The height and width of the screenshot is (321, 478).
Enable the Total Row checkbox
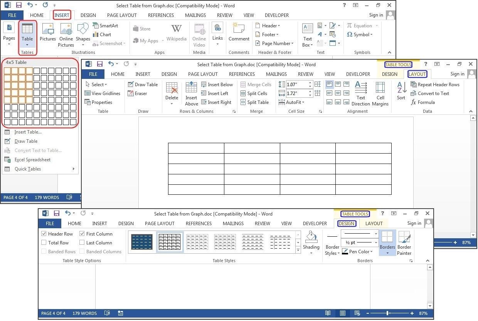point(44,242)
